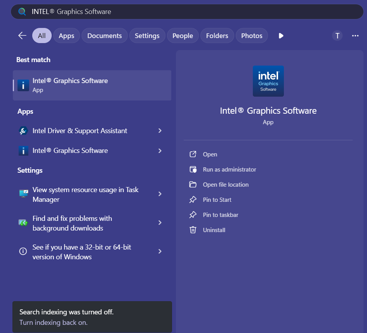This screenshot has height=333, width=367.
Task: Open See if you have a 32-bit or 64-bit version
Action: [82, 252]
